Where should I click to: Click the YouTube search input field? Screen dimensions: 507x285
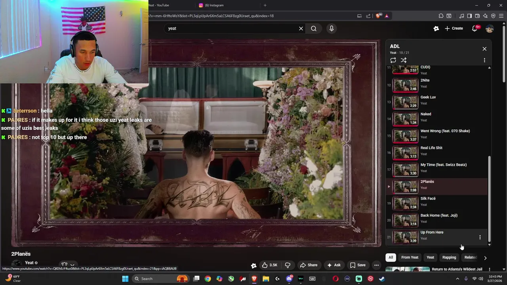coord(234,28)
